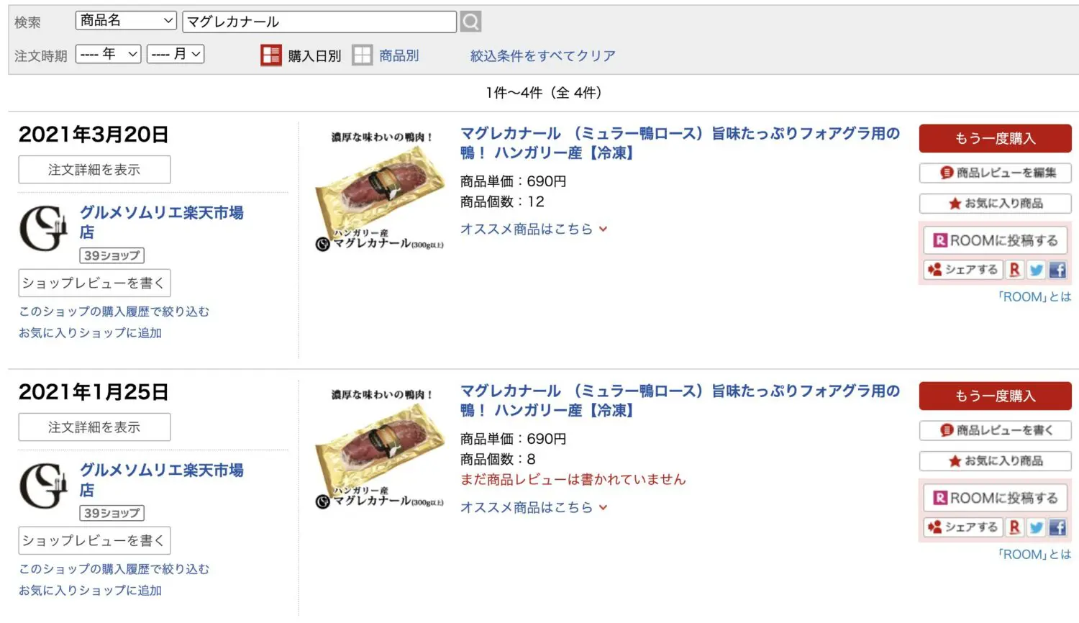Clear all filter conditions link

(x=542, y=55)
